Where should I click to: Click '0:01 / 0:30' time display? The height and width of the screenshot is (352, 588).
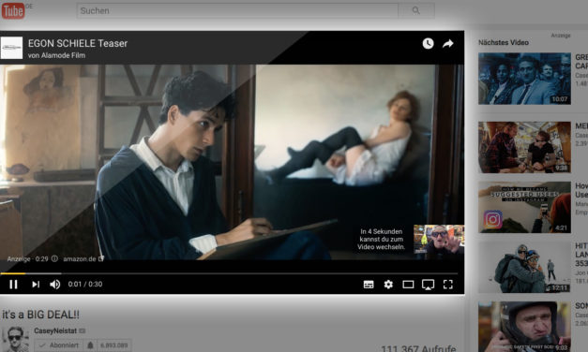tap(85, 285)
